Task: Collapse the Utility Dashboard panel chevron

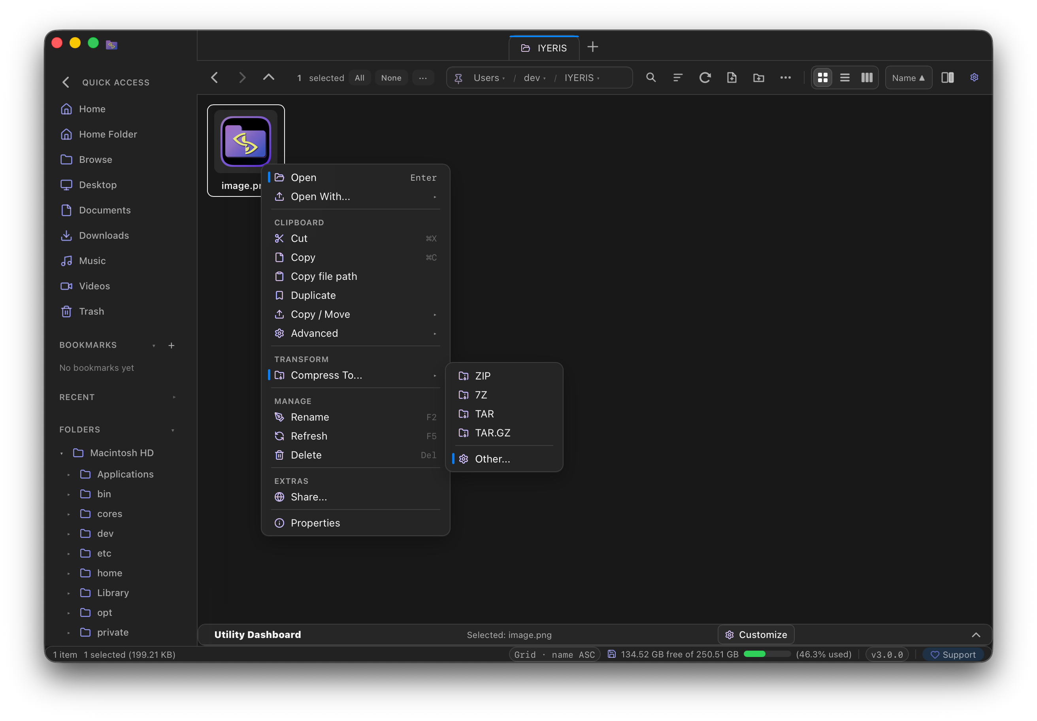Action: click(976, 635)
